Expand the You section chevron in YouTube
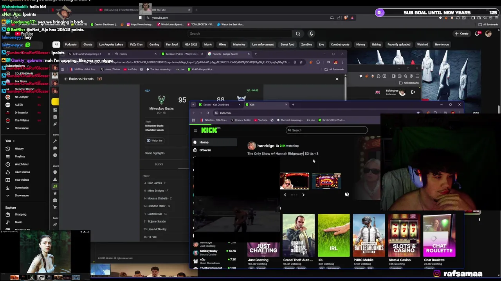Screen dimensions: 501x281 (x=14, y=141)
